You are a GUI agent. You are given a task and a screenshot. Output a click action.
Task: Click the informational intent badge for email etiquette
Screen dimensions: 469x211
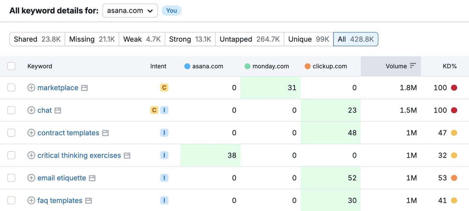pyautogui.click(x=164, y=178)
